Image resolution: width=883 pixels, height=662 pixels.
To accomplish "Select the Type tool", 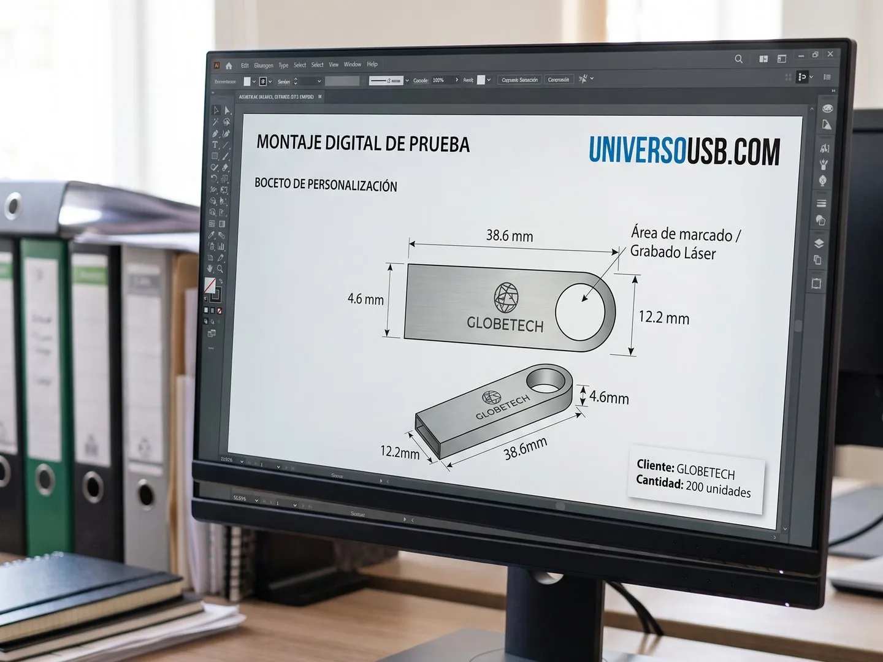I will 215,145.
